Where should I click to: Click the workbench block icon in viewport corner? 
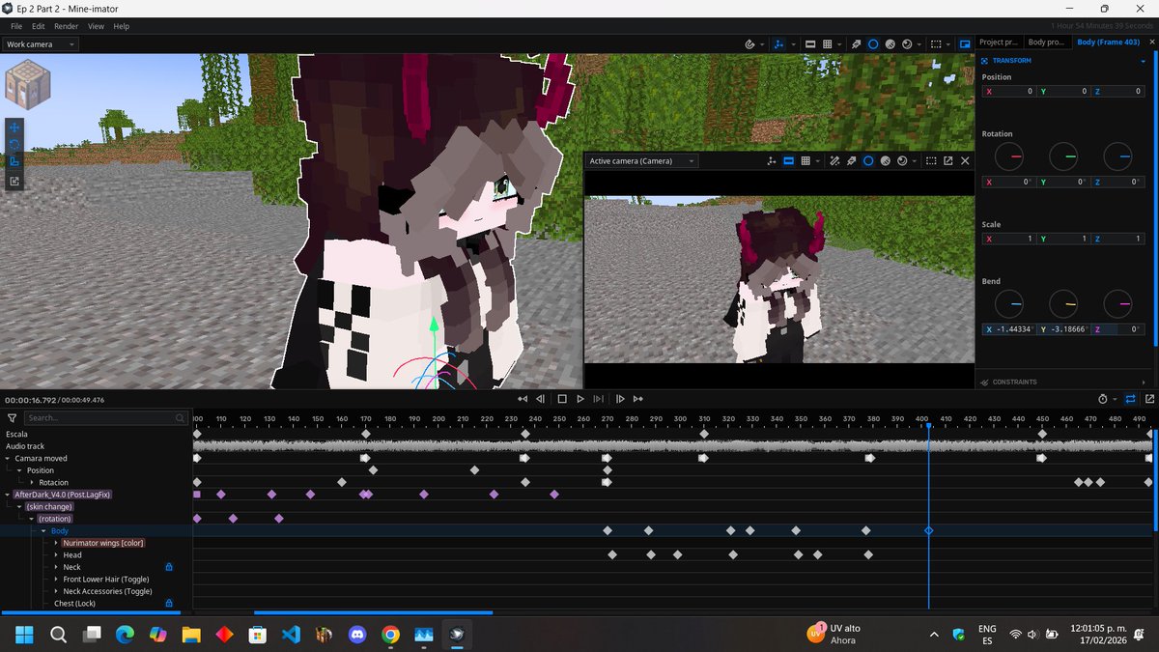26,85
